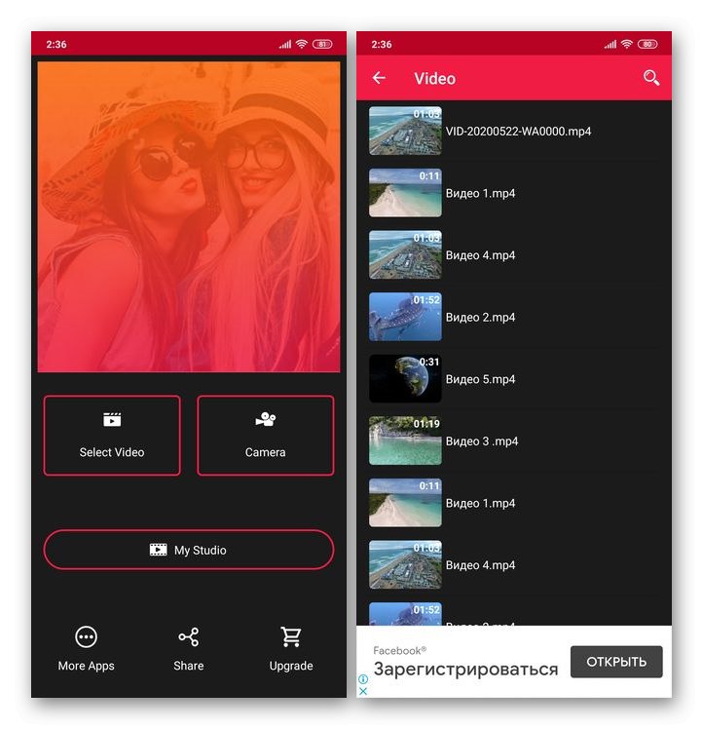Click the ad info icon
Viewport: 703px width, 729px height.
363,679
